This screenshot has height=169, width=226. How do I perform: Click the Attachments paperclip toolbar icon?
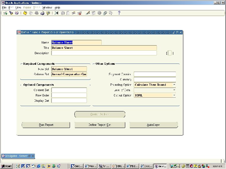coord(105,13)
